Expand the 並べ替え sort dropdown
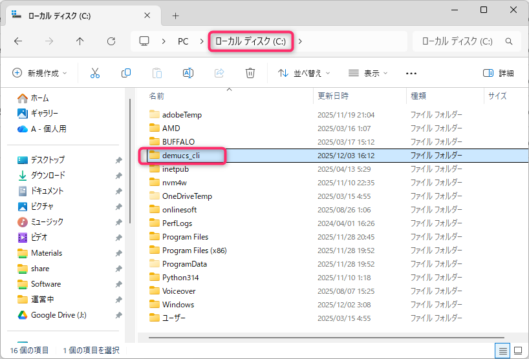The image size is (529, 359). tap(304, 73)
